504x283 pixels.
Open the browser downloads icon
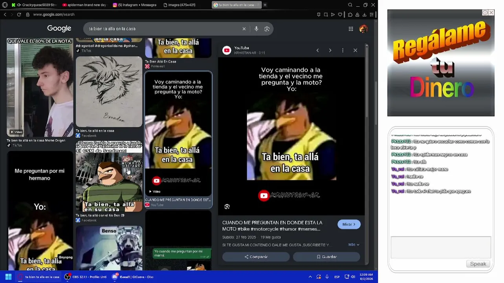tap(364, 15)
